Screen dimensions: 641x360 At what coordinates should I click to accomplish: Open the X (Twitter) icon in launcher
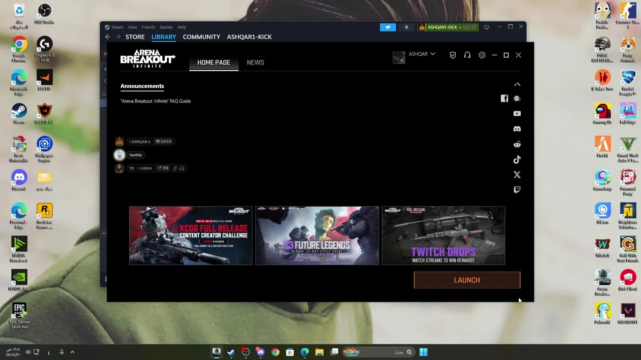click(517, 174)
